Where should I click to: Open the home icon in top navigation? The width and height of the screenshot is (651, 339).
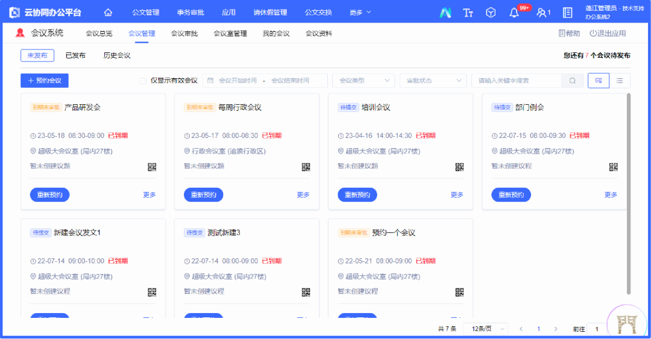pos(108,13)
